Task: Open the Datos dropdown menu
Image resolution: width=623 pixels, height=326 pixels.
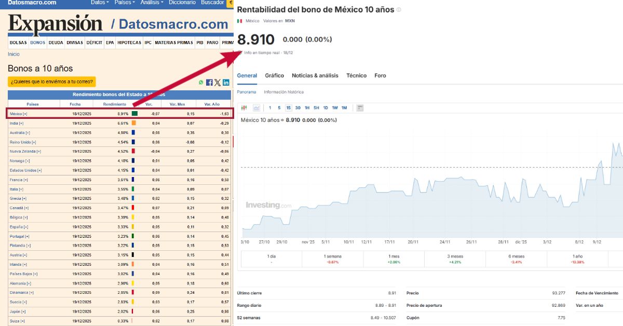Action: 99,3
